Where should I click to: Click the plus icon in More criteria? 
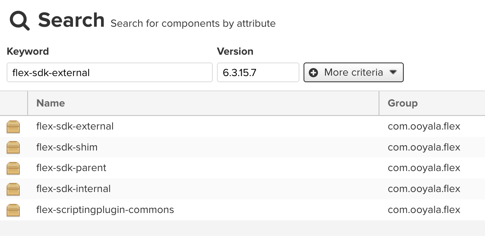tap(313, 73)
